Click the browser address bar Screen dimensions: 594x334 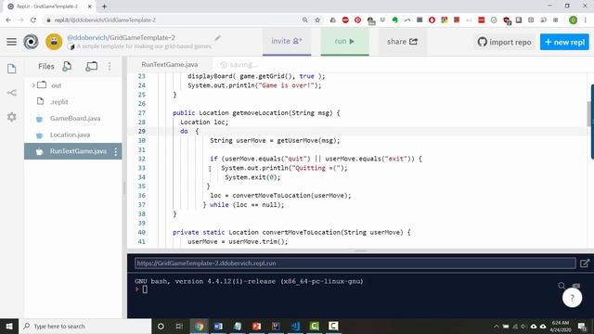[174, 20]
